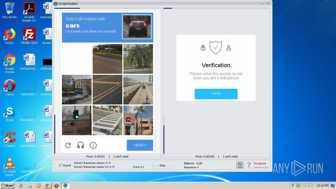Select the palm bush tile
Viewport: 336px width, 189px height.
click(x=138, y=59)
